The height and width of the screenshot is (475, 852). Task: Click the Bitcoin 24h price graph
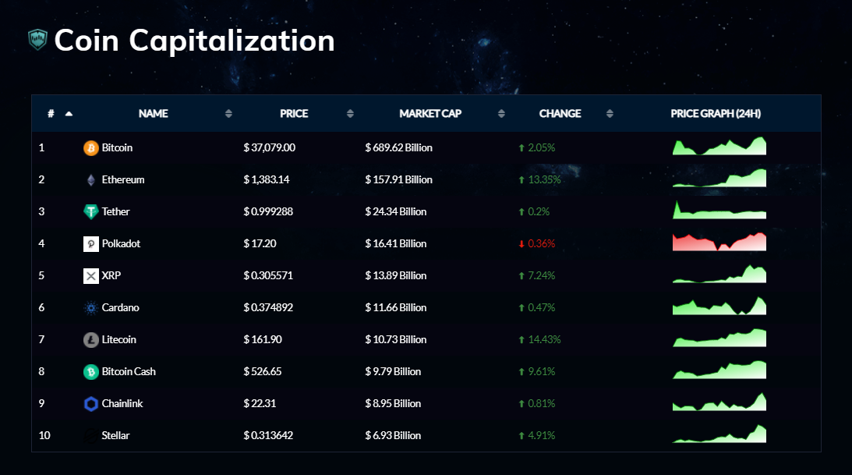coord(719,146)
